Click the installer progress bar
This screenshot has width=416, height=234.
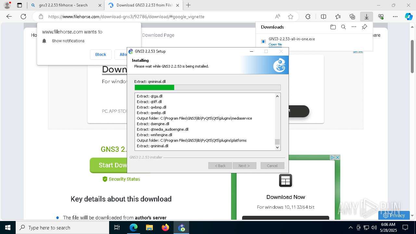click(x=207, y=87)
